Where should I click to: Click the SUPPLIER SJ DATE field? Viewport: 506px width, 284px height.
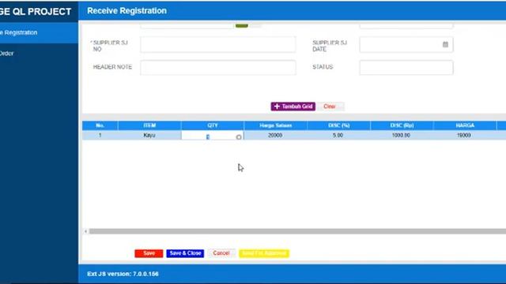coord(406,44)
